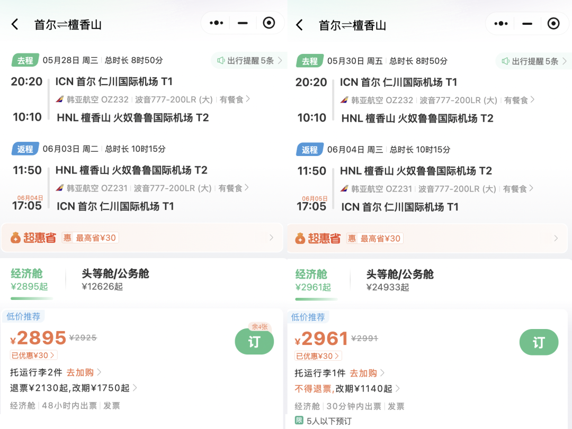Screen dimensions: 572x429
Task: Tap 去程 badge for 05月30日 周五
Action: pos(310,61)
